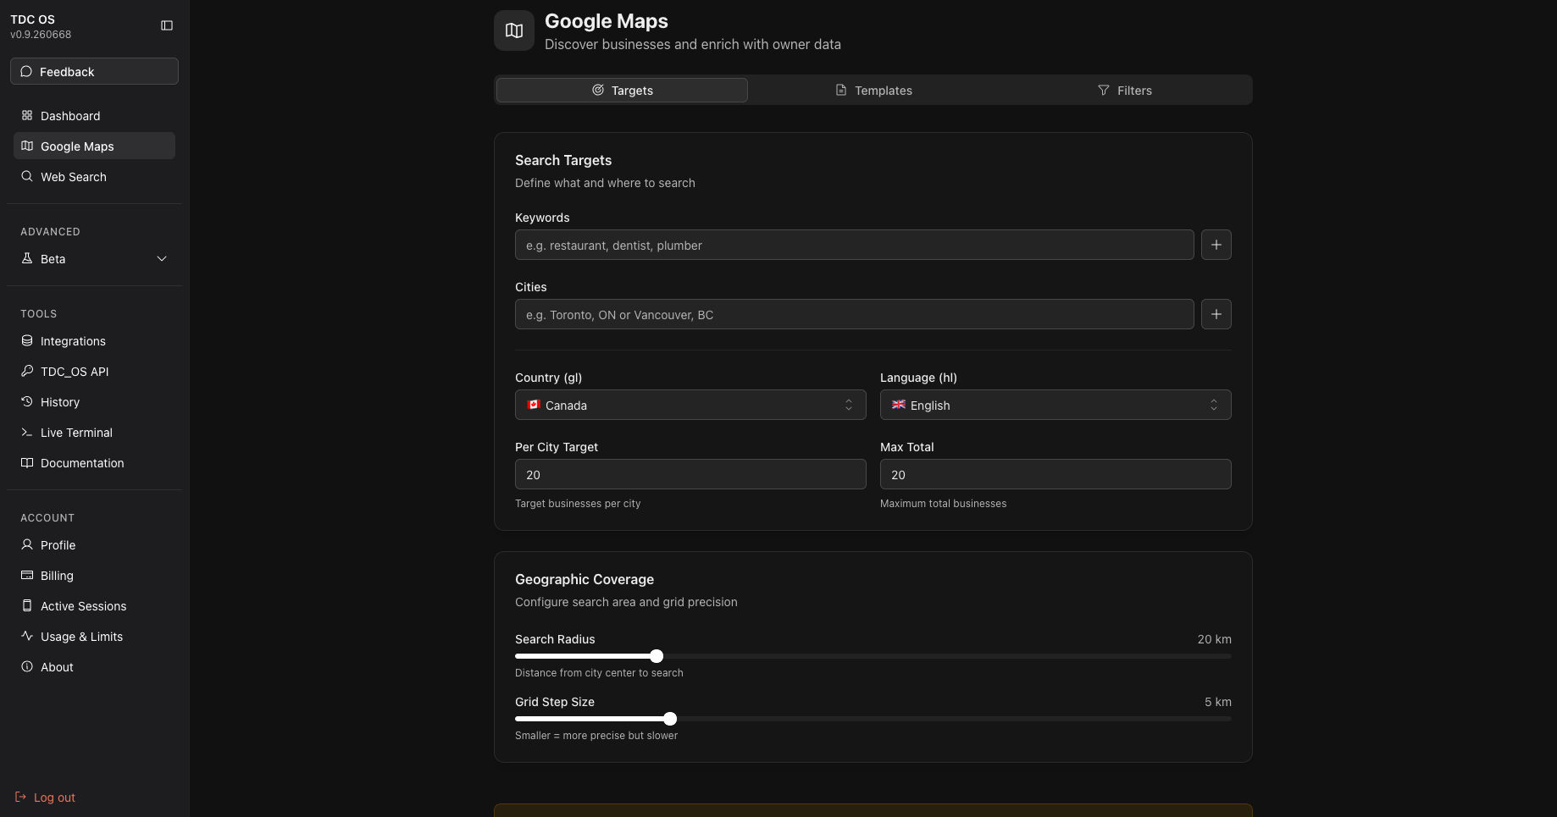Click the Log out link
The height and width of the screenshot is (817, 1557).
click(46, 798)
